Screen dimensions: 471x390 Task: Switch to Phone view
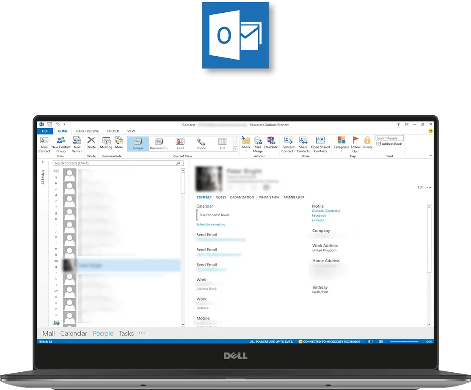coord(201,143)
